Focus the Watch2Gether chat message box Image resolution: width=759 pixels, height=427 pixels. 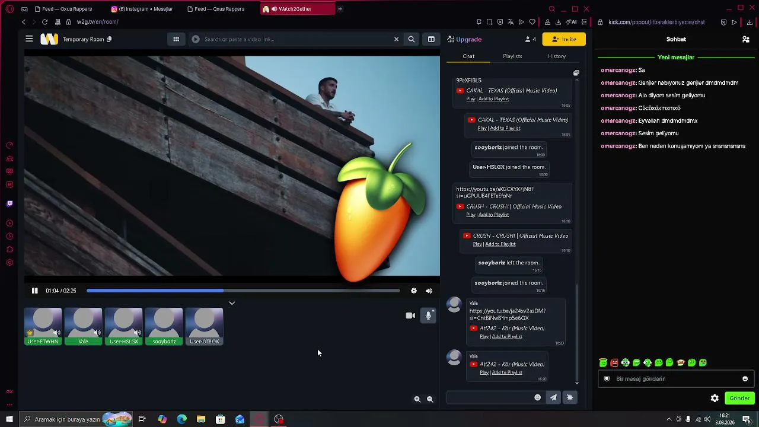point(489,397)
